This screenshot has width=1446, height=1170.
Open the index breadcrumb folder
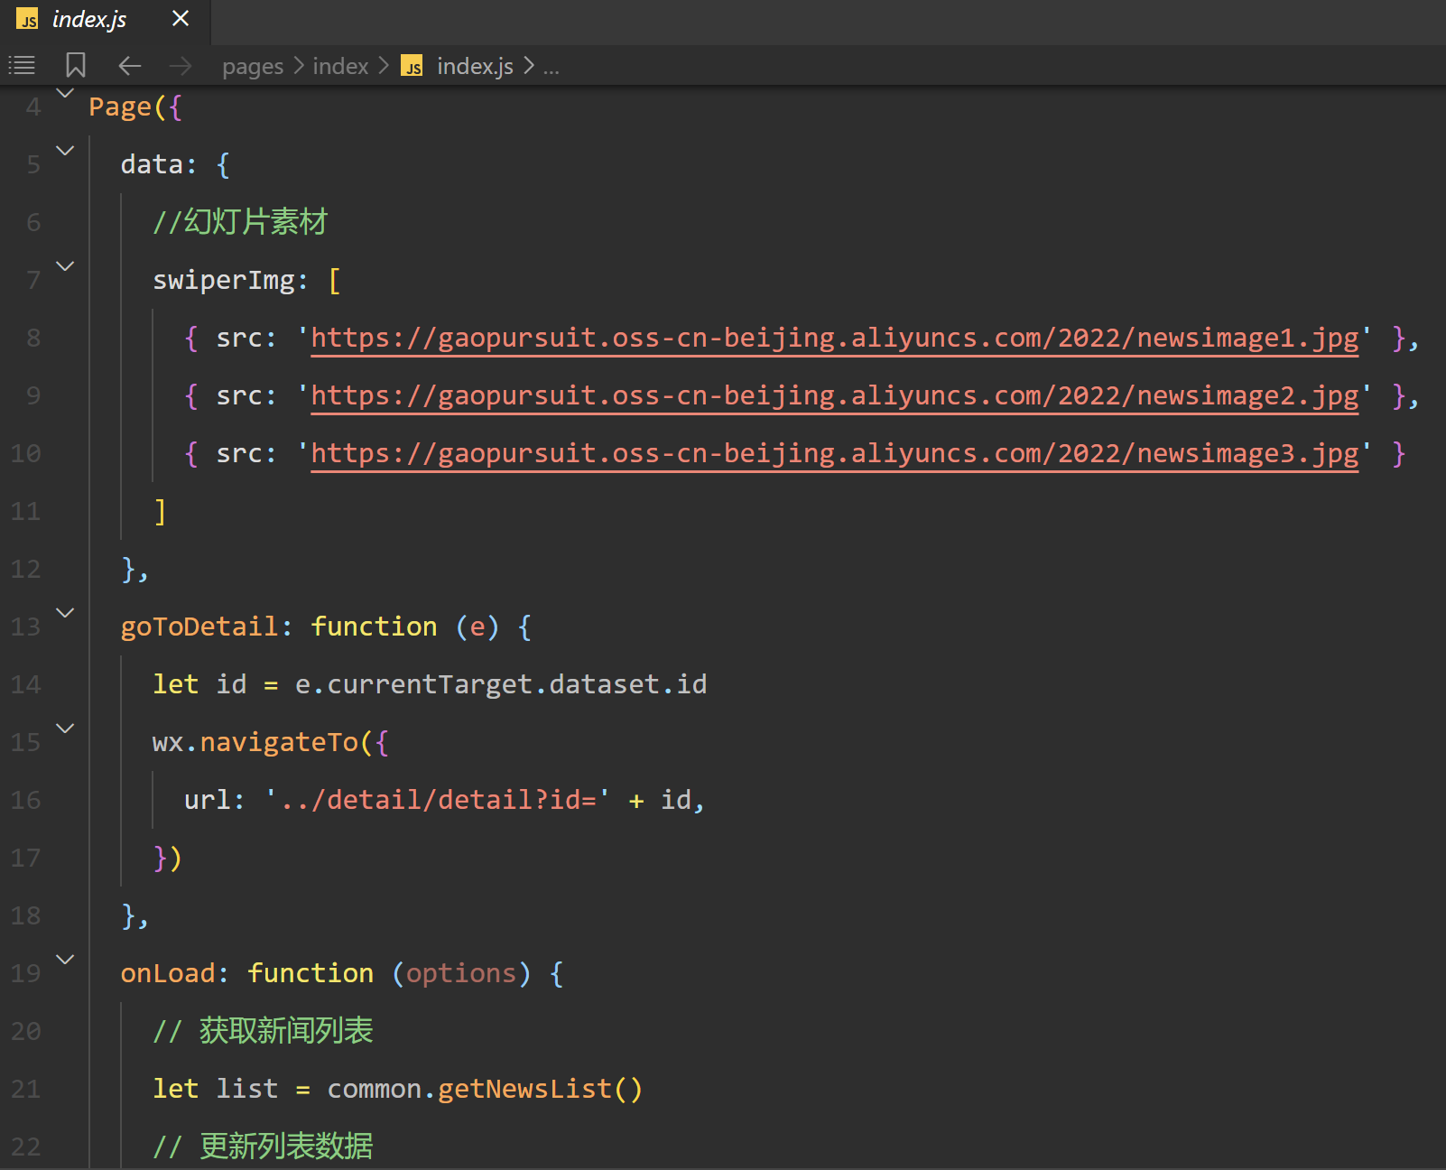pyautogui.click(x=340, y=66)
